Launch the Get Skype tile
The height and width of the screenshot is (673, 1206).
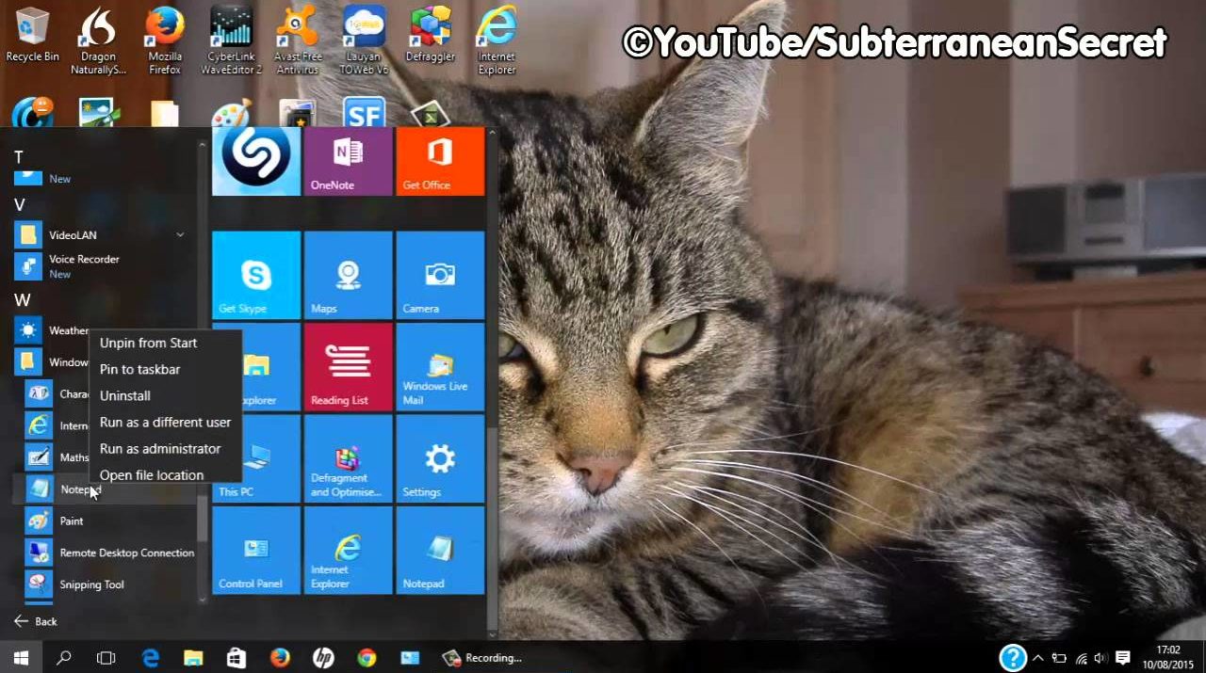[x=255, y=275]
